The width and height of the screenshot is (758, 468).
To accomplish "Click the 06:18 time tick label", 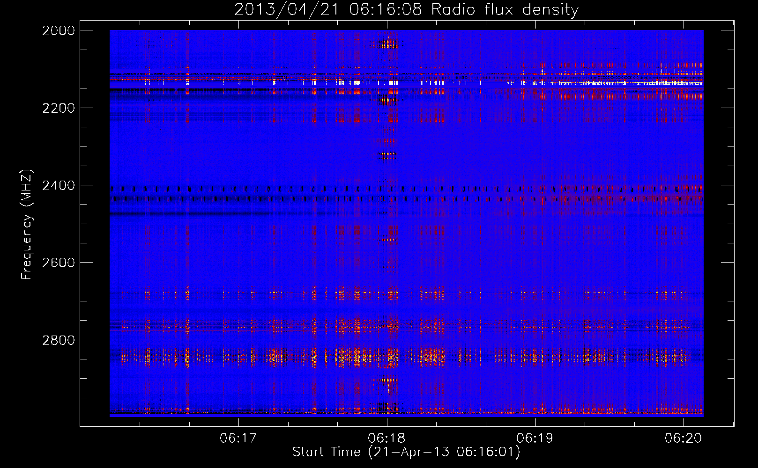I will [x=387, y=439].
